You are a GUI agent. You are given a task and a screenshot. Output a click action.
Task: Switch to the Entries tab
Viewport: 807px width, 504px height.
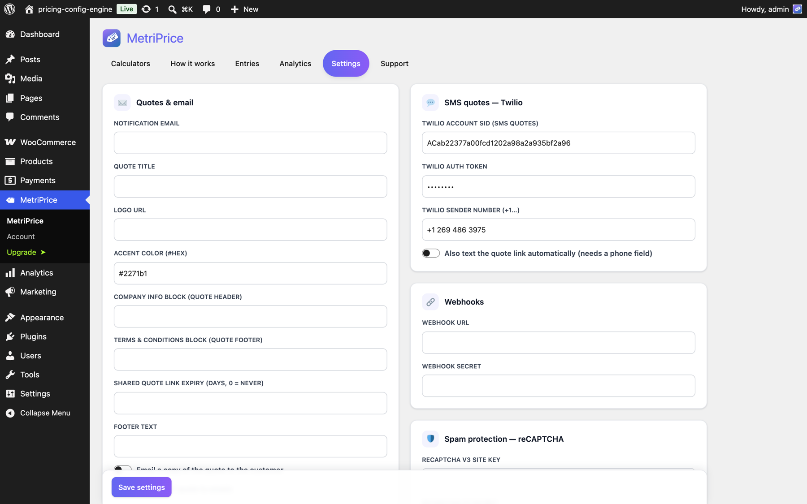click(247, 63)
